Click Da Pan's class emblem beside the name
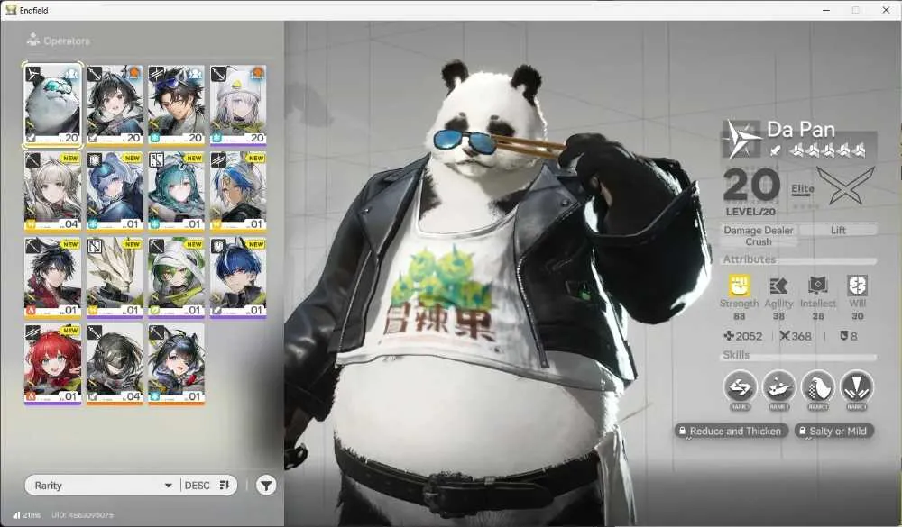 [741, 139]
